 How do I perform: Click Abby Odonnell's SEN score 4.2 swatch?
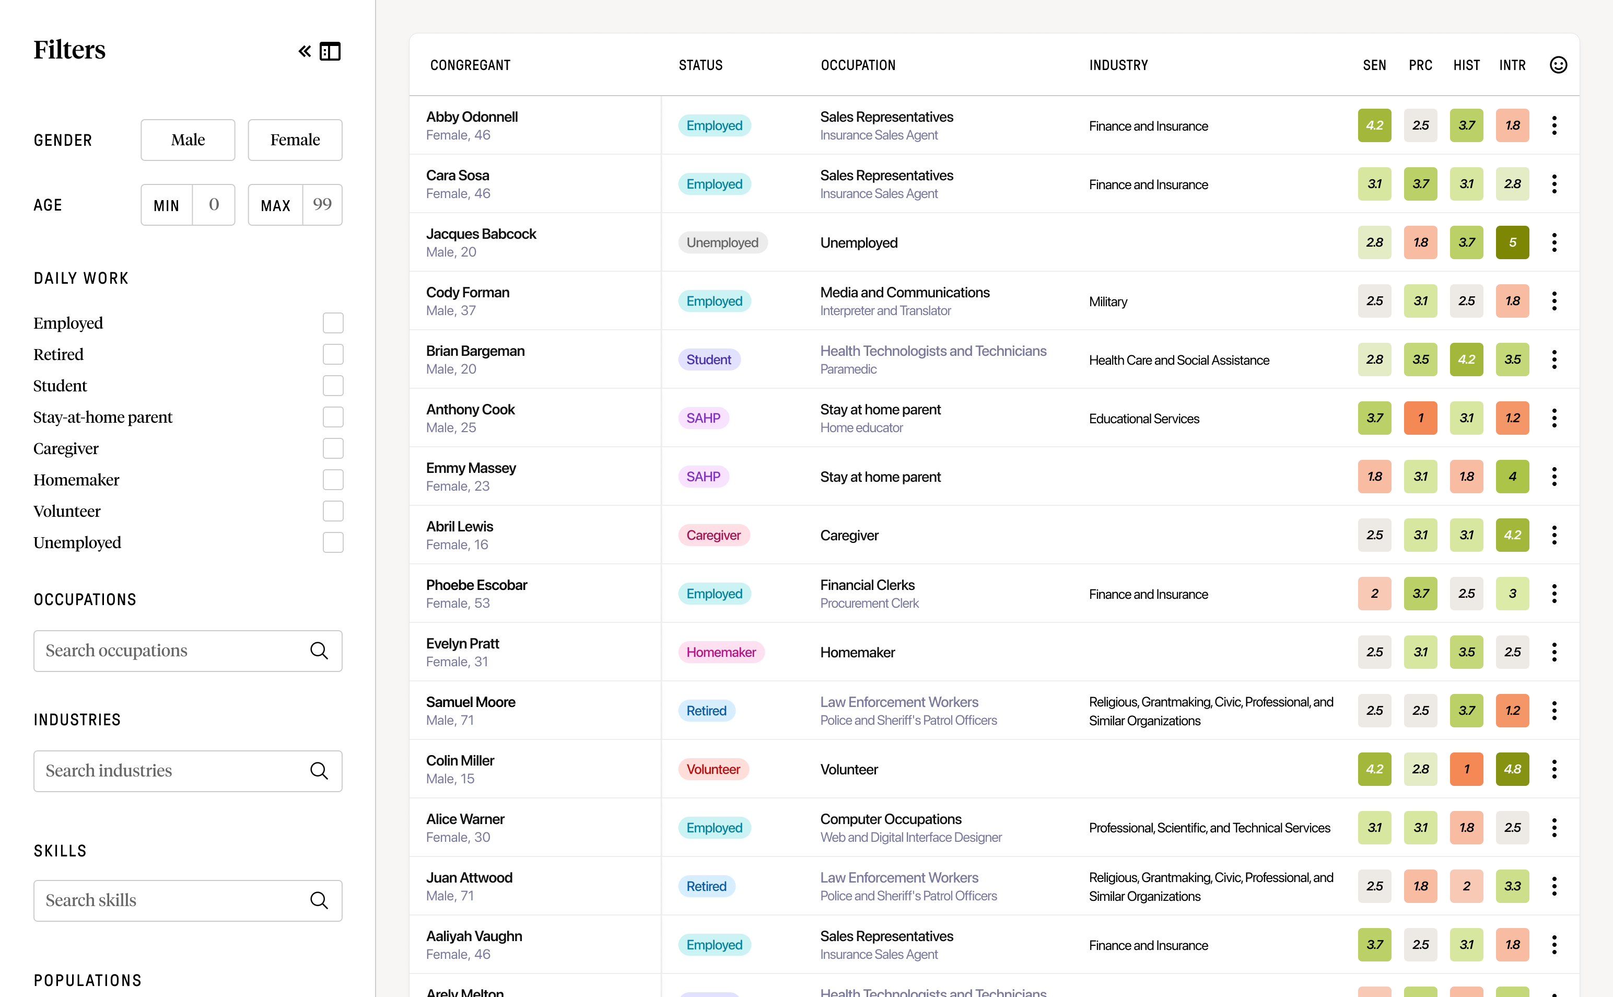[1374, 125]
